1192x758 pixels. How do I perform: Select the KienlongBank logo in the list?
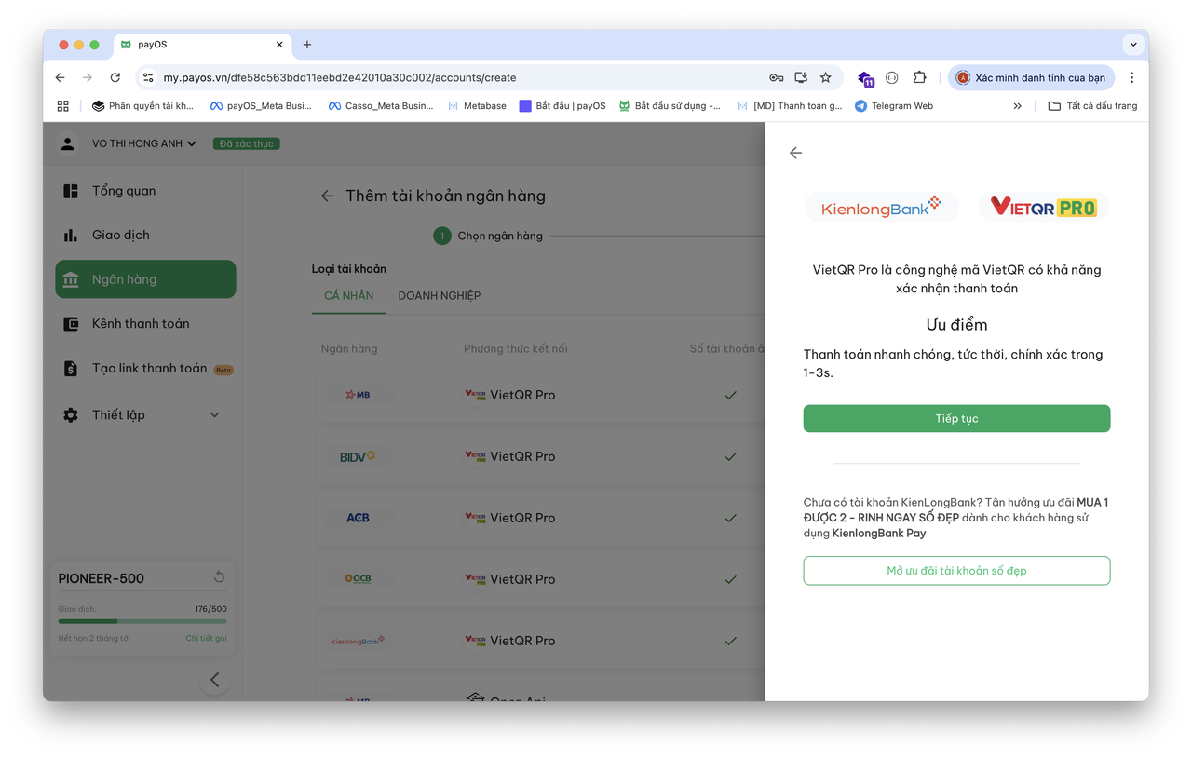click(358, 641)
